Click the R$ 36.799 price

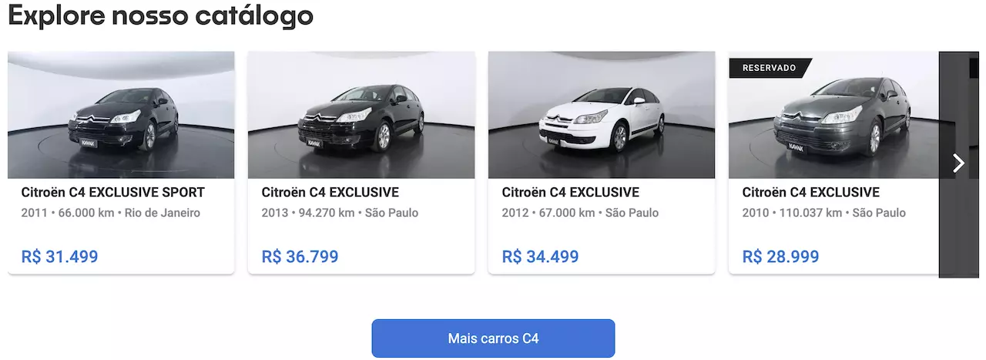coord(300,257)
